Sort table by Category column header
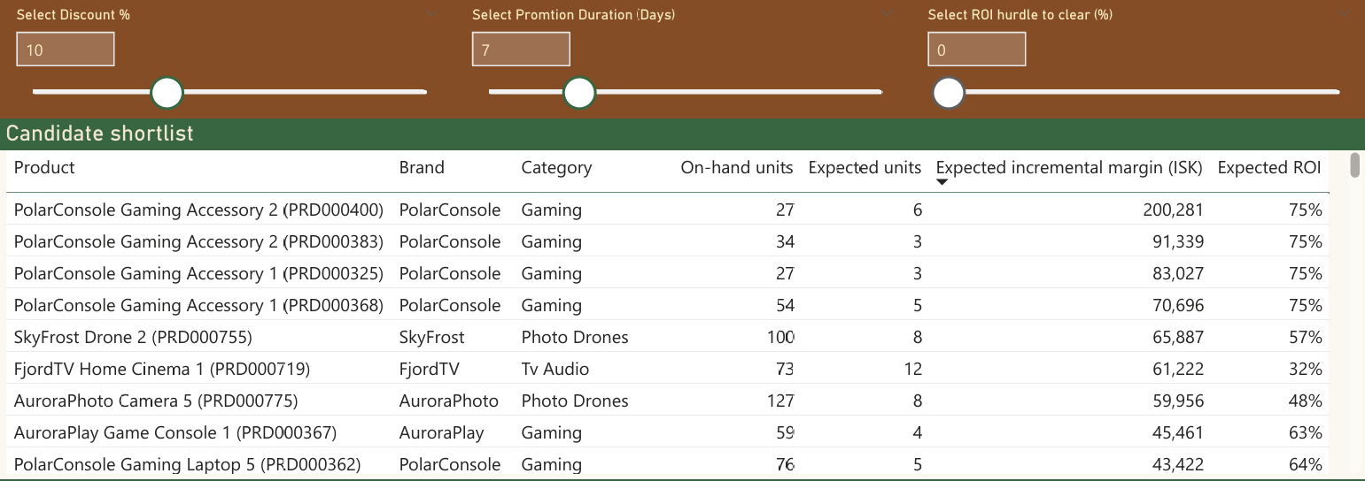The height and width of the screenshot is (481, 1365). click(556, 168)
